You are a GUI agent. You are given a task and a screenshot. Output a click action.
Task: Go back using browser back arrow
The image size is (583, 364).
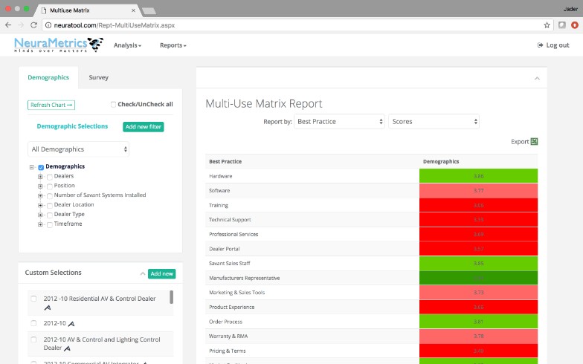point(8,25)
